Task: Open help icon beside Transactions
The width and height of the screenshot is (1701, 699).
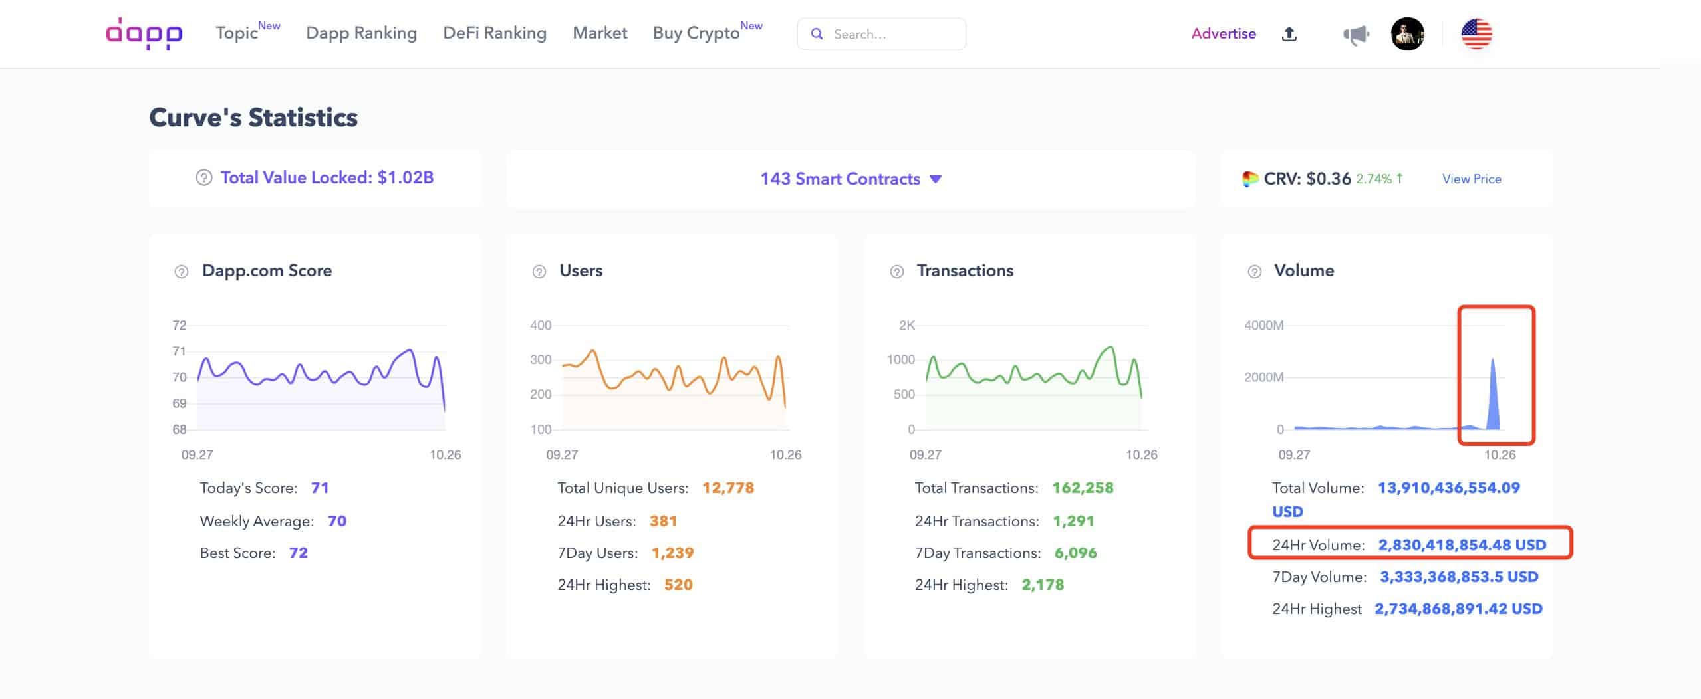Action: (896, 272)
